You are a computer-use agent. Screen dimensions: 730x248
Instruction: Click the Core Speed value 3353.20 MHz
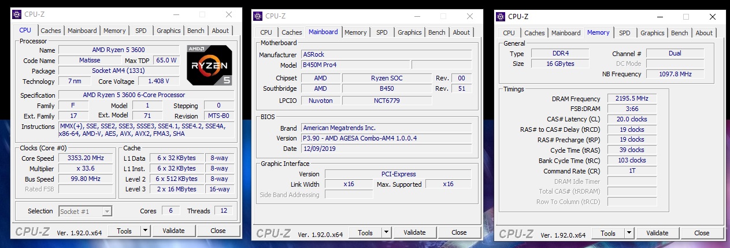coord(85,158)
